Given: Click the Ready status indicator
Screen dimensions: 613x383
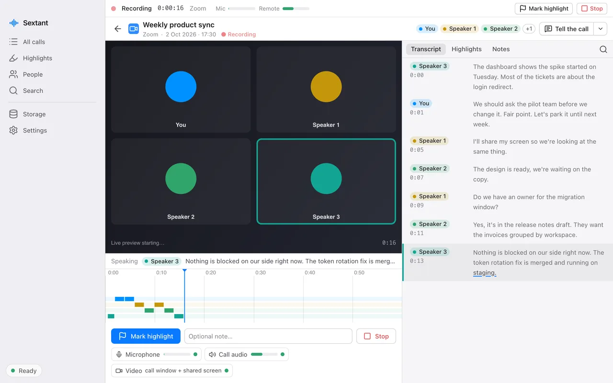Looking at the screenshot, I should pyautogui.click(x=24, y=371).
